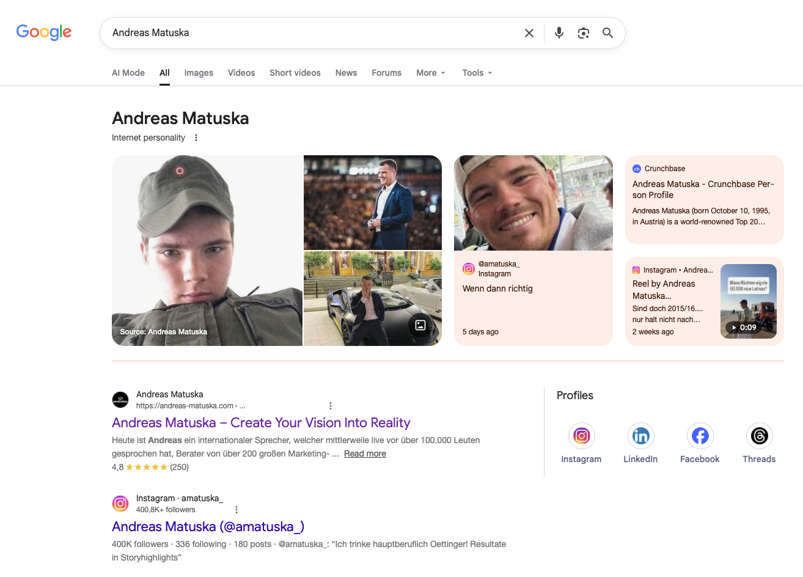Click '400,8K+ followers' text
Viewport: 803px width, 577px height.
[x=166, y=510]
